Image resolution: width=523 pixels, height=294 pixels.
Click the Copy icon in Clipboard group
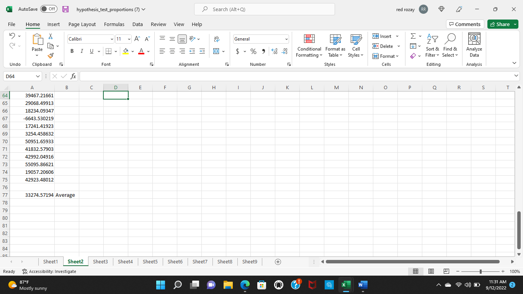click(x=50, y=46)
